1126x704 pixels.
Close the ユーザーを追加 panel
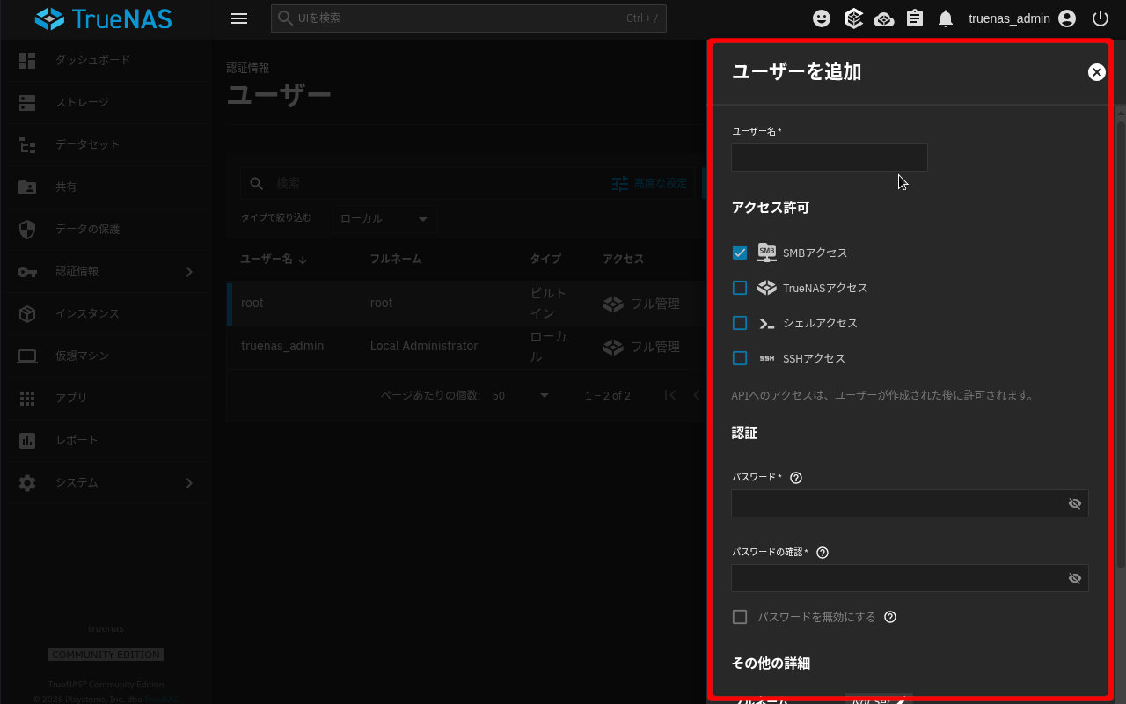1096,72
